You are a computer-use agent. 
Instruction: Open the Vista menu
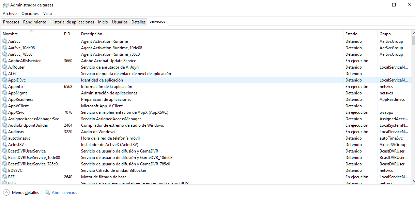47,14
